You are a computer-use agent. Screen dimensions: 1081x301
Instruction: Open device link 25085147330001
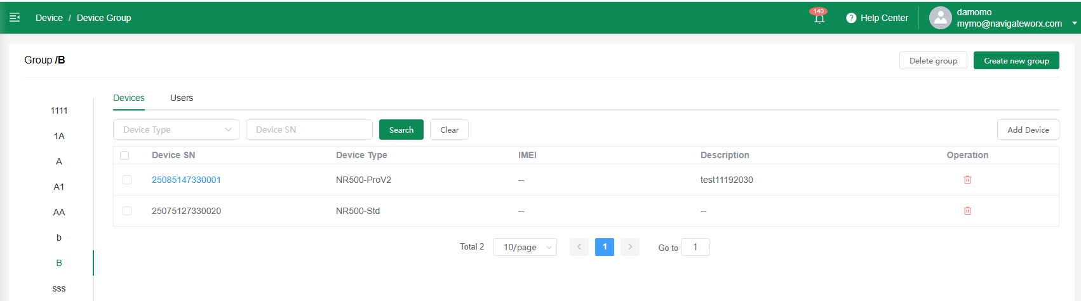[x=186, y=180]
